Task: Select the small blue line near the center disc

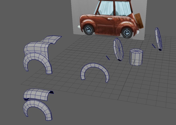Action: (108, 58)
